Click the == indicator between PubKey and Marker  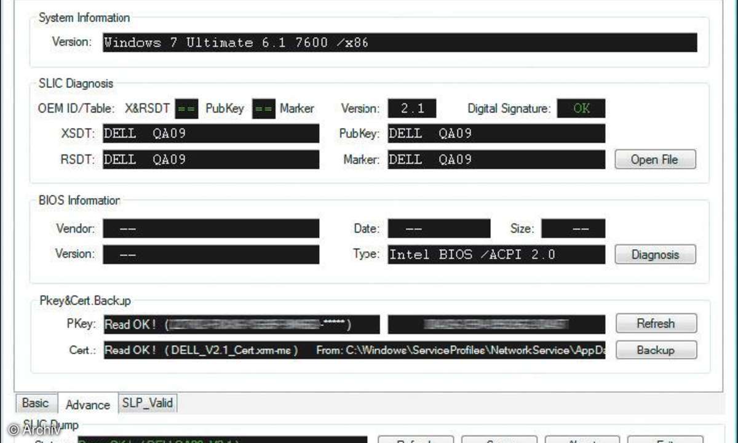(264, 108)
